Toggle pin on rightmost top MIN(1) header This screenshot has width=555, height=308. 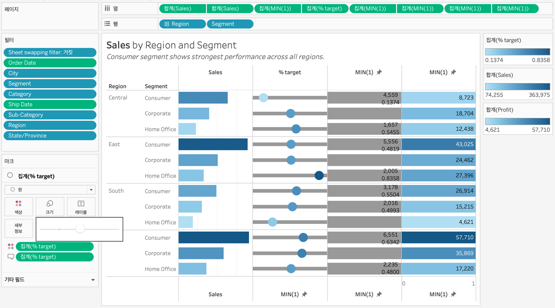453,72
